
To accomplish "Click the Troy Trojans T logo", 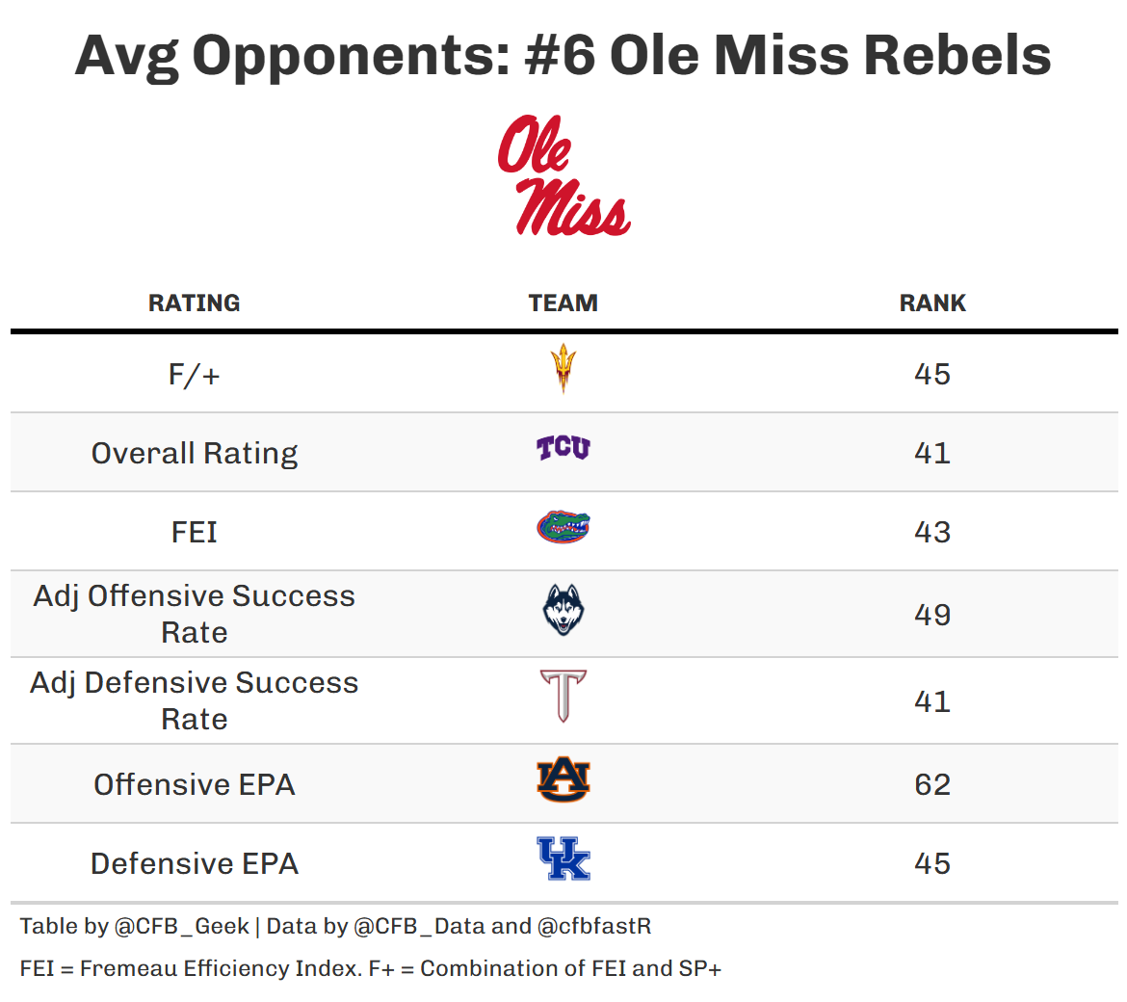I will click(x=563, y=697).
